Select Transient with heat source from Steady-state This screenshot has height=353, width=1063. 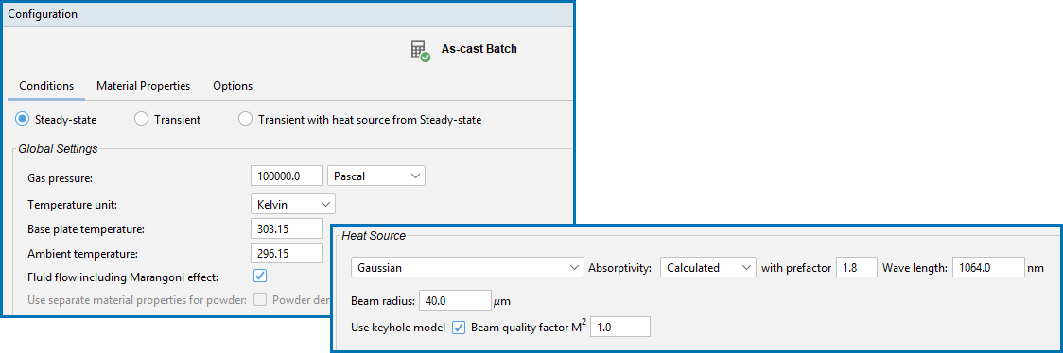(245, 120)
